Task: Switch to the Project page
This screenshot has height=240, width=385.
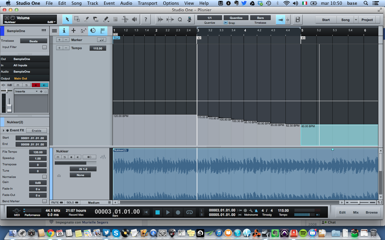Action: click(367, 20)
